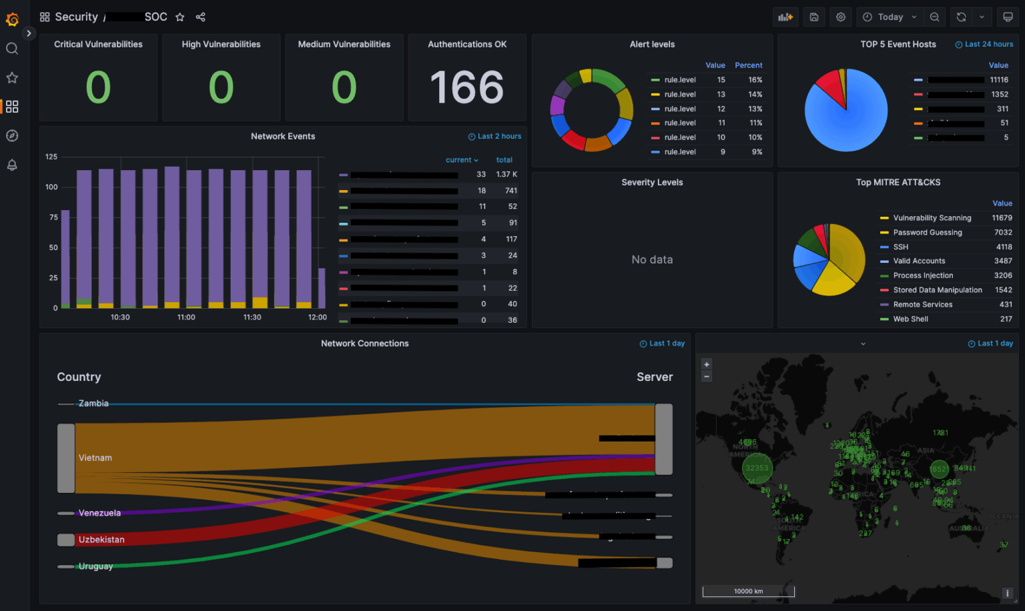Sort Network Events legend by the current column
The image size is (1025, 611).
pos(461,160)
